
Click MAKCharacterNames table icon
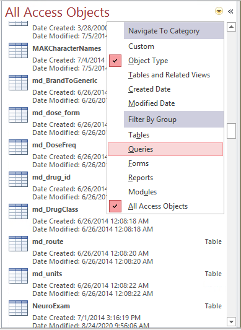[x=19, y=51]
